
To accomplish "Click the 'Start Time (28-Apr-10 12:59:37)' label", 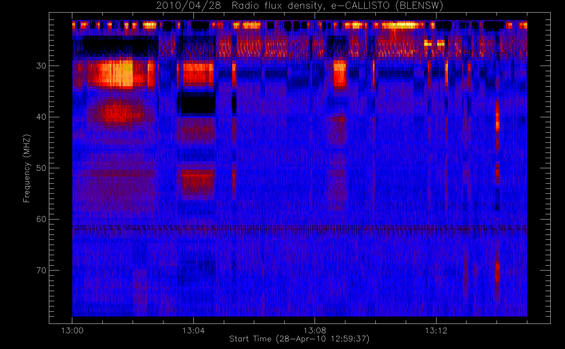I will 299,339.
